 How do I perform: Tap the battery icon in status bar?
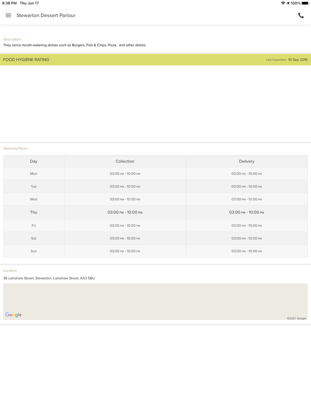point(305,3)
